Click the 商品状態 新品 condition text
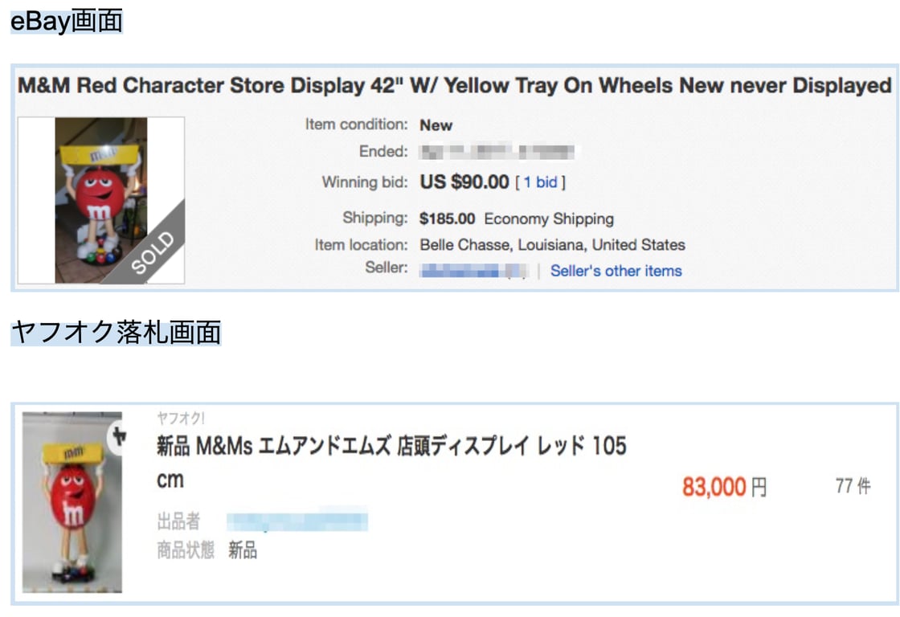The image size is (900, 617). click(x=207, y=550)
